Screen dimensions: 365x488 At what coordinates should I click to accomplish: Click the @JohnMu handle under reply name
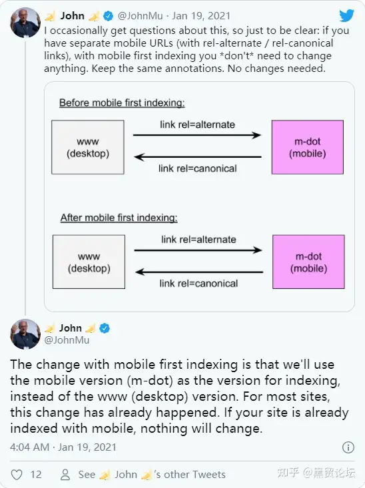pos(67,340)
